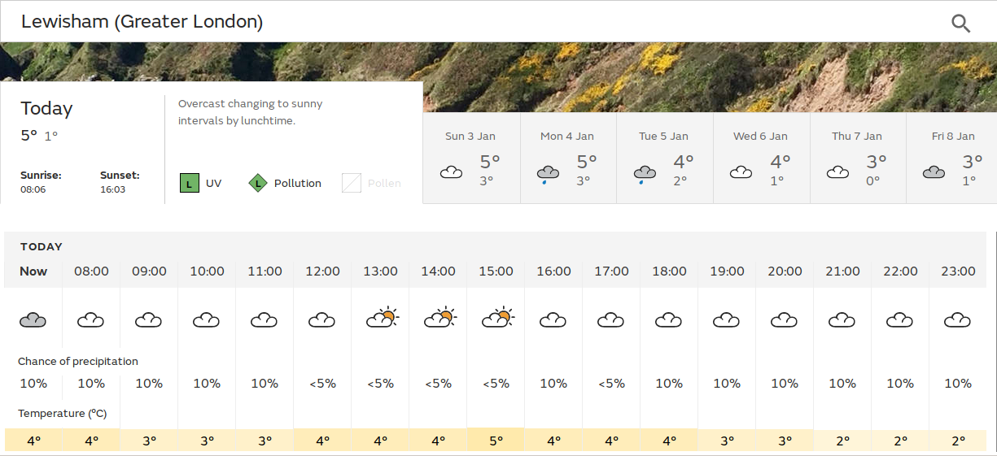
Task: Click the Mon 4 Jan rain cloud icon
Action: pos(548,174)
